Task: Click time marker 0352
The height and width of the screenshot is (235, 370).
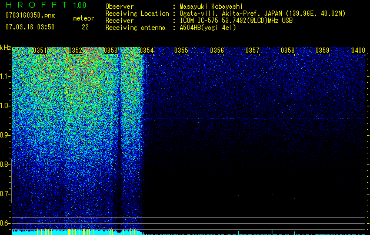Action: click(x=75, y=51)
